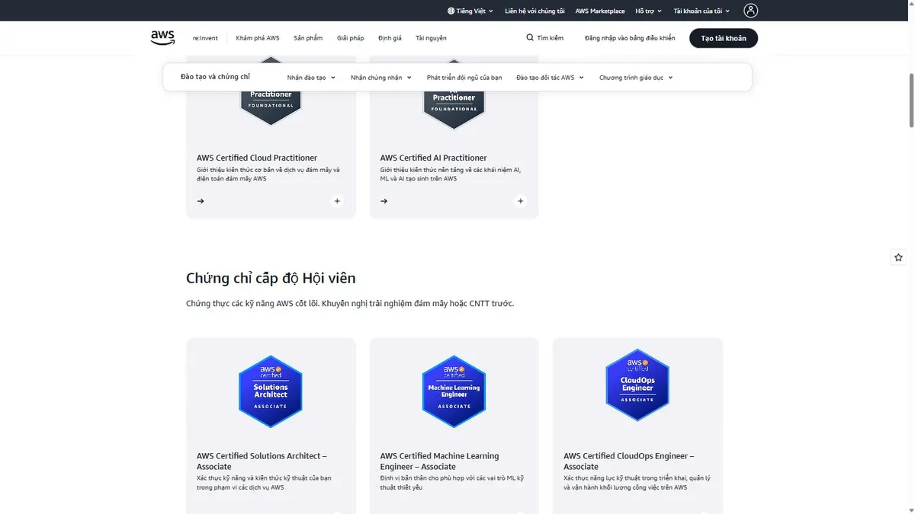
Task: Click Chứng chỉ cấp độ Hội viên heading
Action: [x=271, y=278]
